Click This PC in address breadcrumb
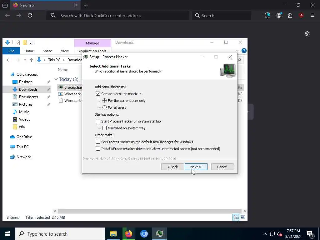The image size is (320, 240). (54, 60)
